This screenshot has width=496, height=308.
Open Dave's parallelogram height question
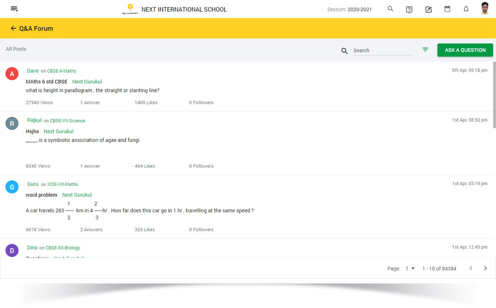92,91
